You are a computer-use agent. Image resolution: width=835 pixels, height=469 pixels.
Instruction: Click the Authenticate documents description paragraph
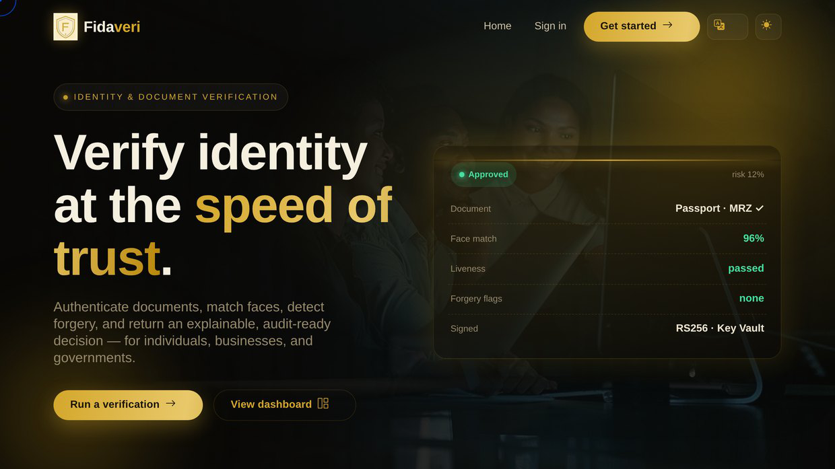coord(193,332)
